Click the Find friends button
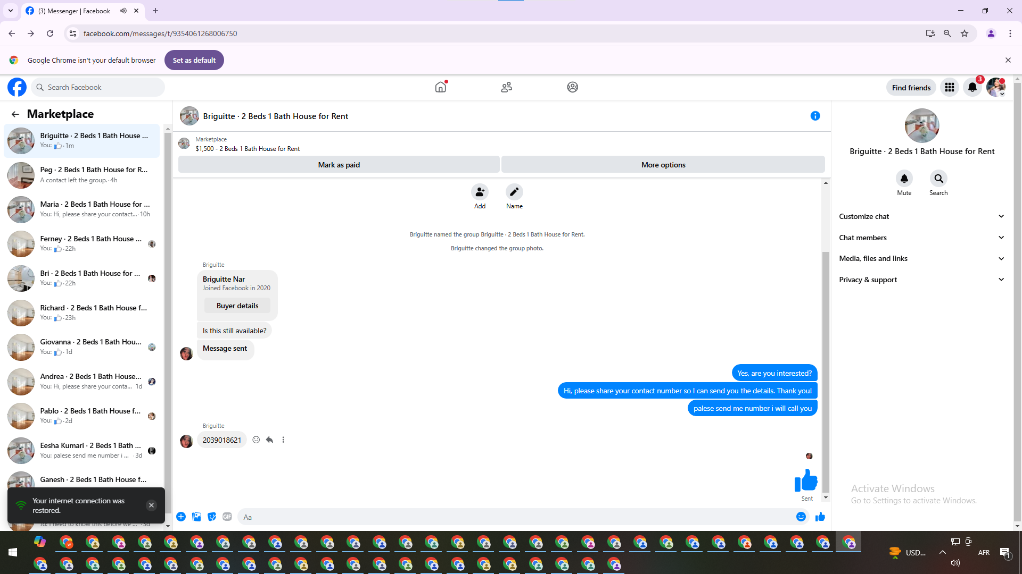This screenshot has width=1022, height=574. point(911,88)
